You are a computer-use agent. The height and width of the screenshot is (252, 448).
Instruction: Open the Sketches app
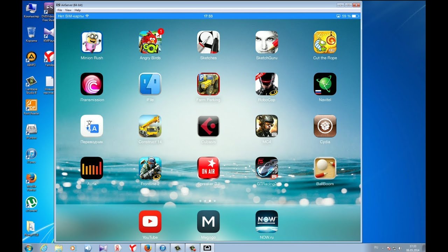208,42
